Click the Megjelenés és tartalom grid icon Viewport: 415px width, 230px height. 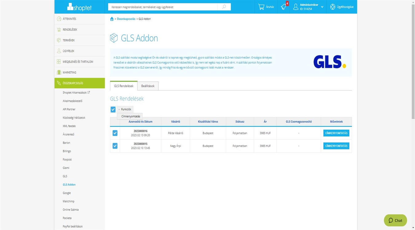pos(59,62)
